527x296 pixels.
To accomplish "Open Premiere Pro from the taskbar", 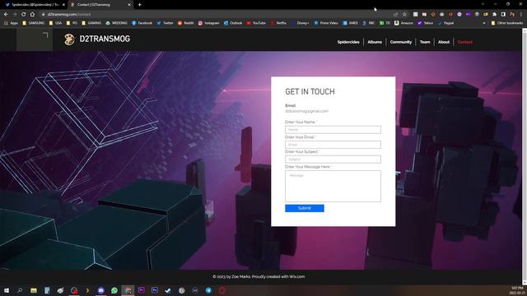I will click(141, 290).
